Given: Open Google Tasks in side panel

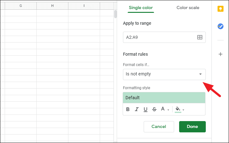Looking at the screenshot, I should (x=221, y=26).
